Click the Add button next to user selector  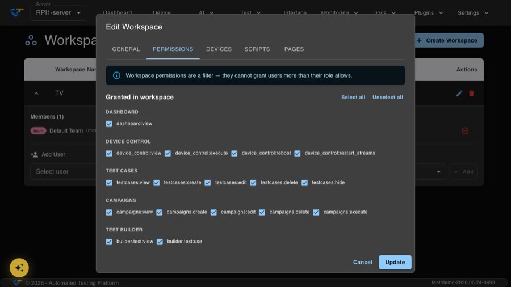coord(463,171)
